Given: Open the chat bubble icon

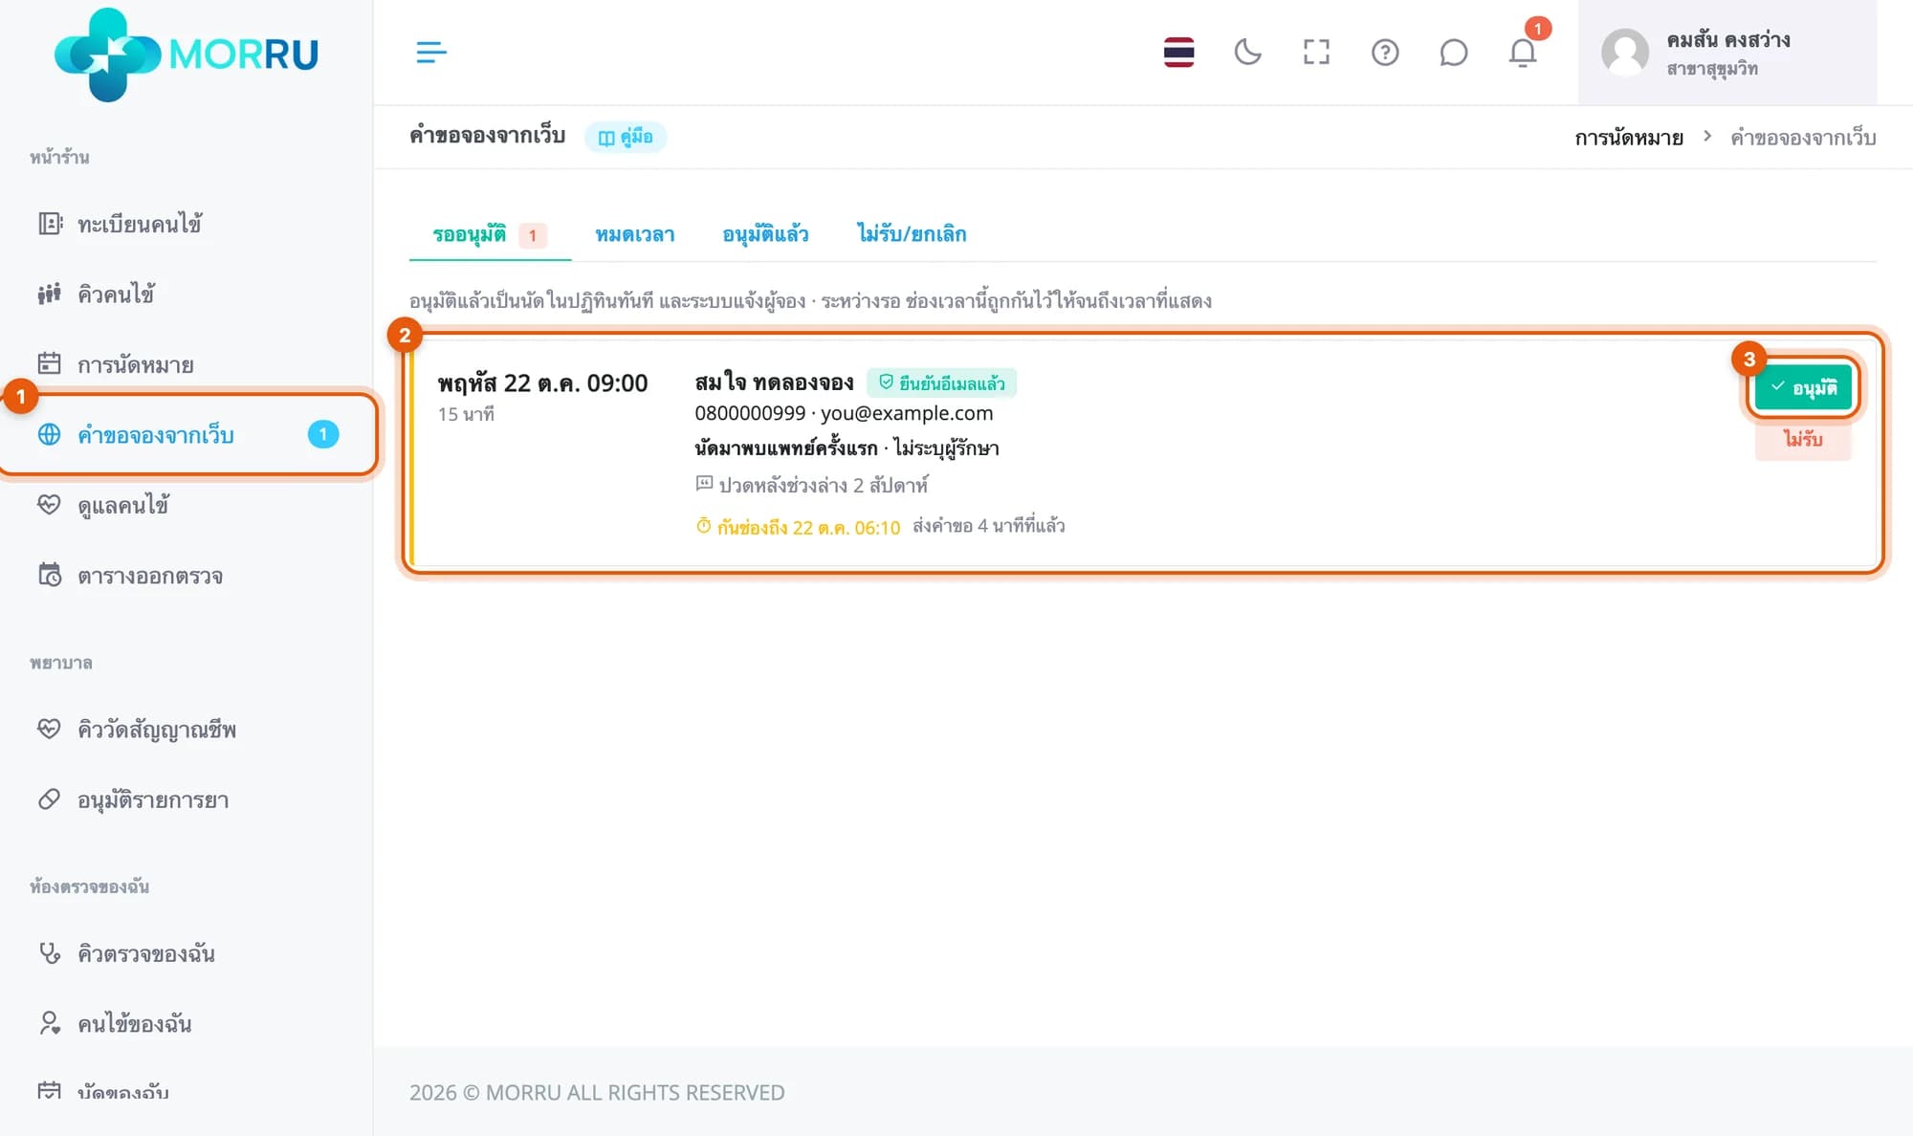Looking at the screenshot, I should [x=1453, y=53].
